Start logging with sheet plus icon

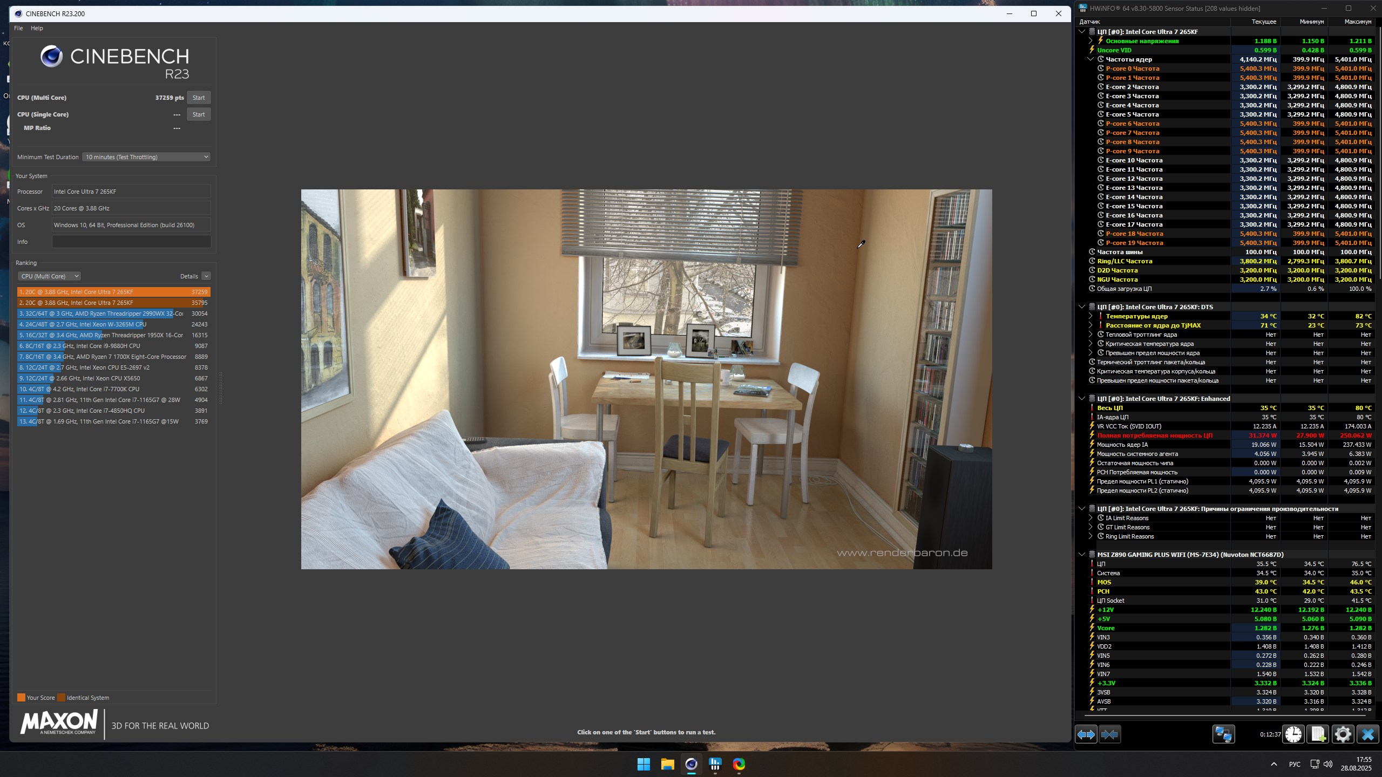coord(1318,734)
